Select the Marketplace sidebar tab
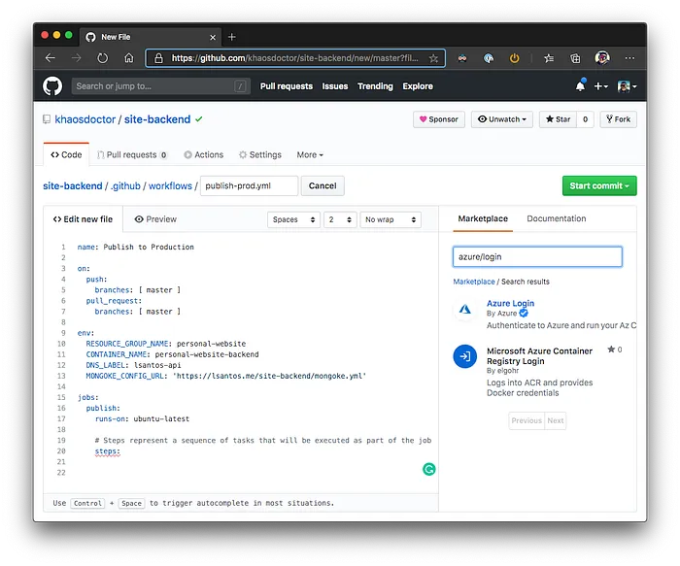 coord(483,218)
